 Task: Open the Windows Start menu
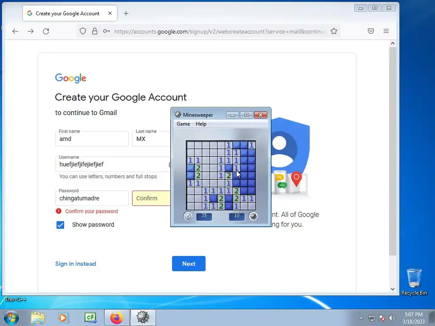[11, 318]
